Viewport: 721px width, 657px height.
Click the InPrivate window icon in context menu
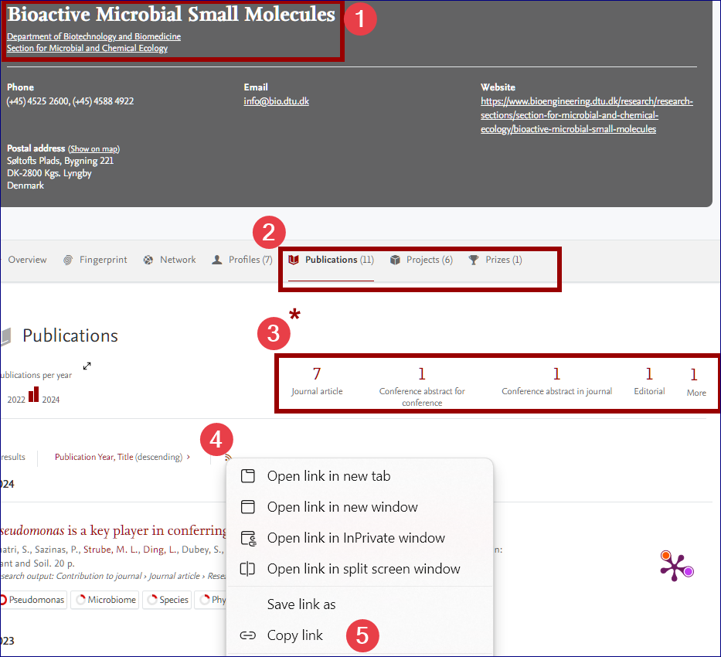[248, 538]
